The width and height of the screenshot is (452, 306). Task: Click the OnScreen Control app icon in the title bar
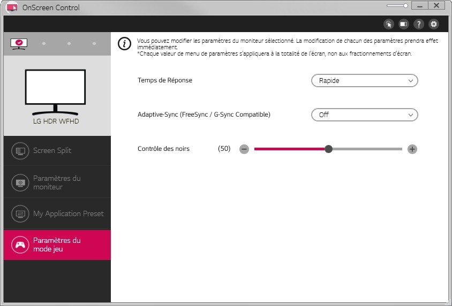(x=12, y=7)
